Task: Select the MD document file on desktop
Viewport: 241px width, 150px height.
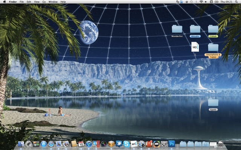Action: (x=195, y=47)
